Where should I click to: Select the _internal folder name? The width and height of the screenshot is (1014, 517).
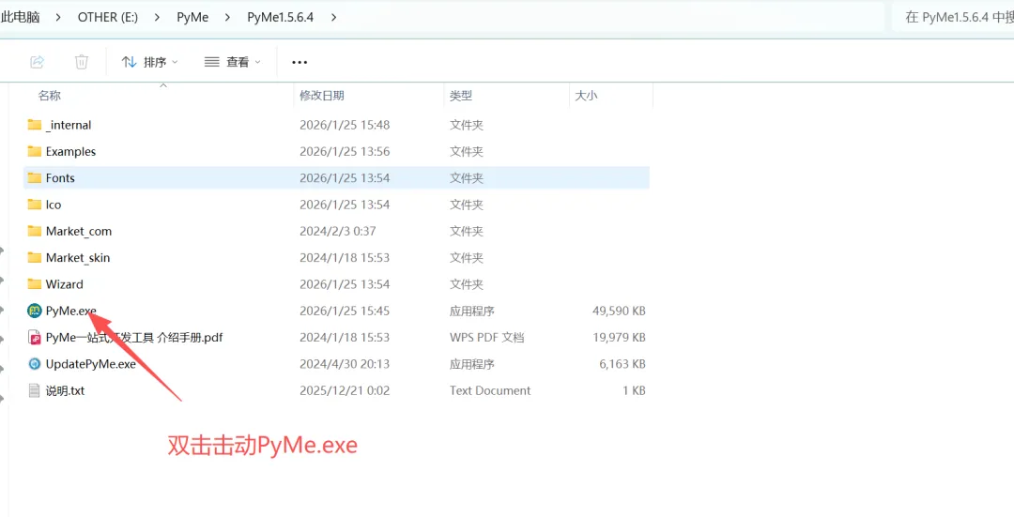click(x=69, y=125)
